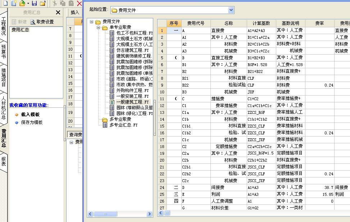Viewport: 350px width, 222px height.
Task: Click the 间接费 name cell in row 24
Action: click(228, 188)
